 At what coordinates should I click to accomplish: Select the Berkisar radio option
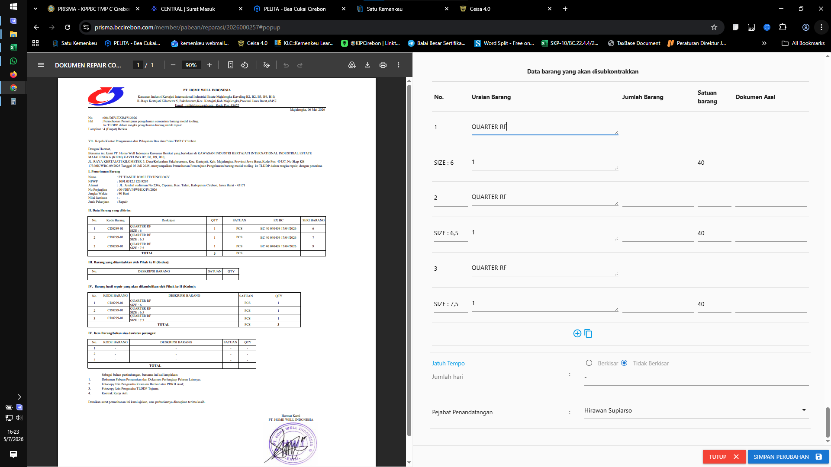tap(589, 363)
